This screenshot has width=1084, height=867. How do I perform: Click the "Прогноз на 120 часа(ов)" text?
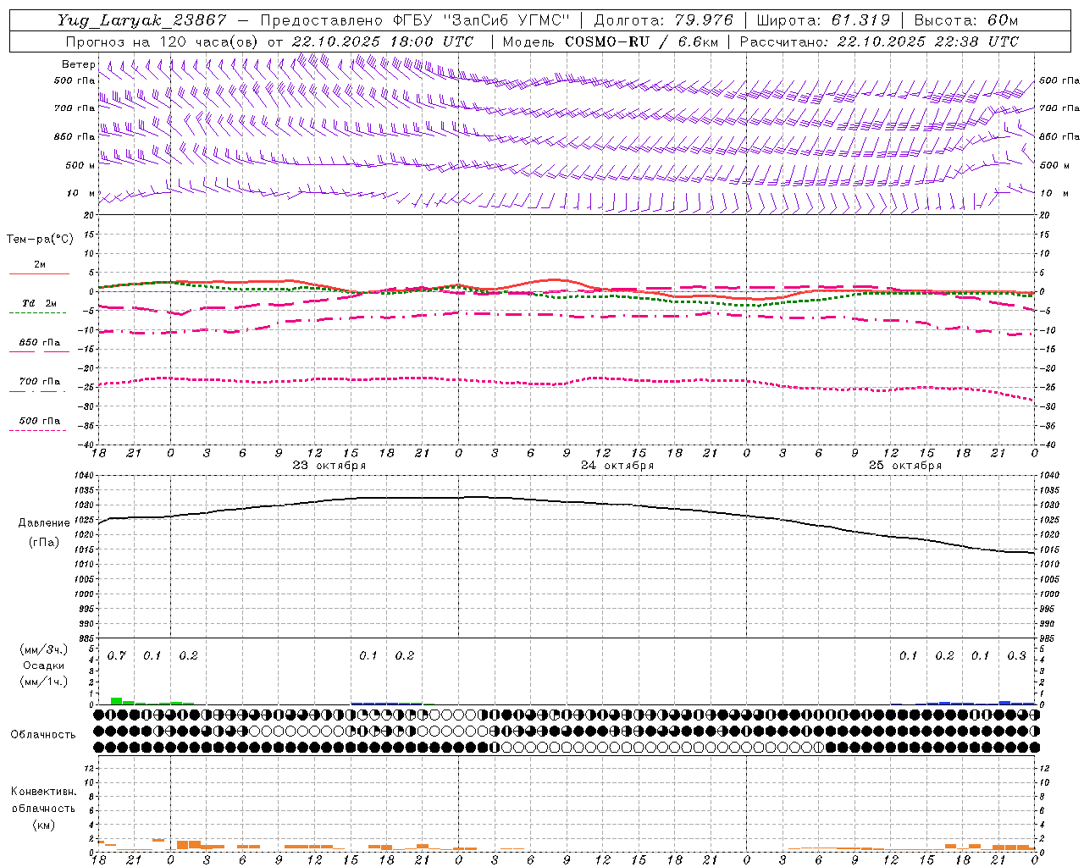(162, 41)
